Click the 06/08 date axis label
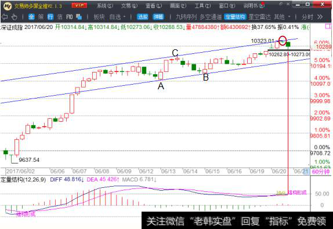333x229 pixels. pyautogui.click(x=102, y=172)
